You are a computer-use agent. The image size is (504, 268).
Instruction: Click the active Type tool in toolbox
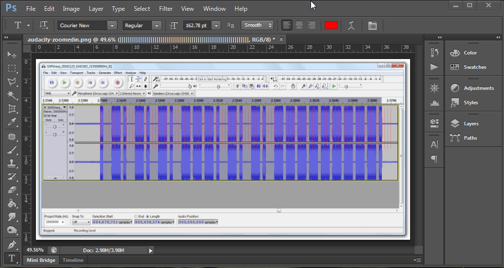[12, 258]
